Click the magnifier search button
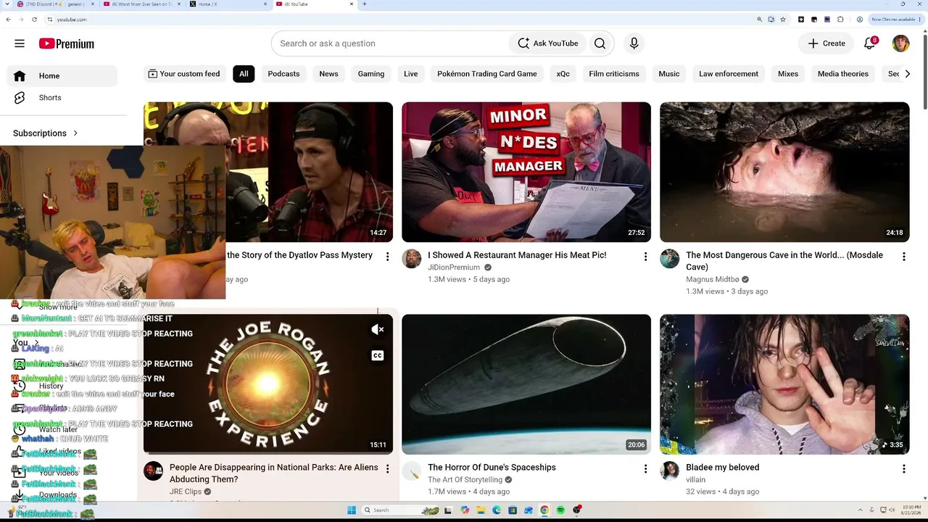Viewport: 928px width, 522px height. coord(600,43)
